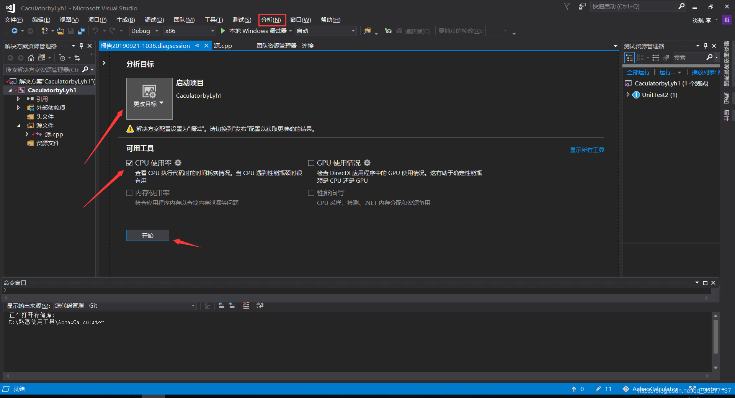Click the Go to Previous Message icon in output
The height and width of the screenshot is (398, 735).
(x=221, y=305)
